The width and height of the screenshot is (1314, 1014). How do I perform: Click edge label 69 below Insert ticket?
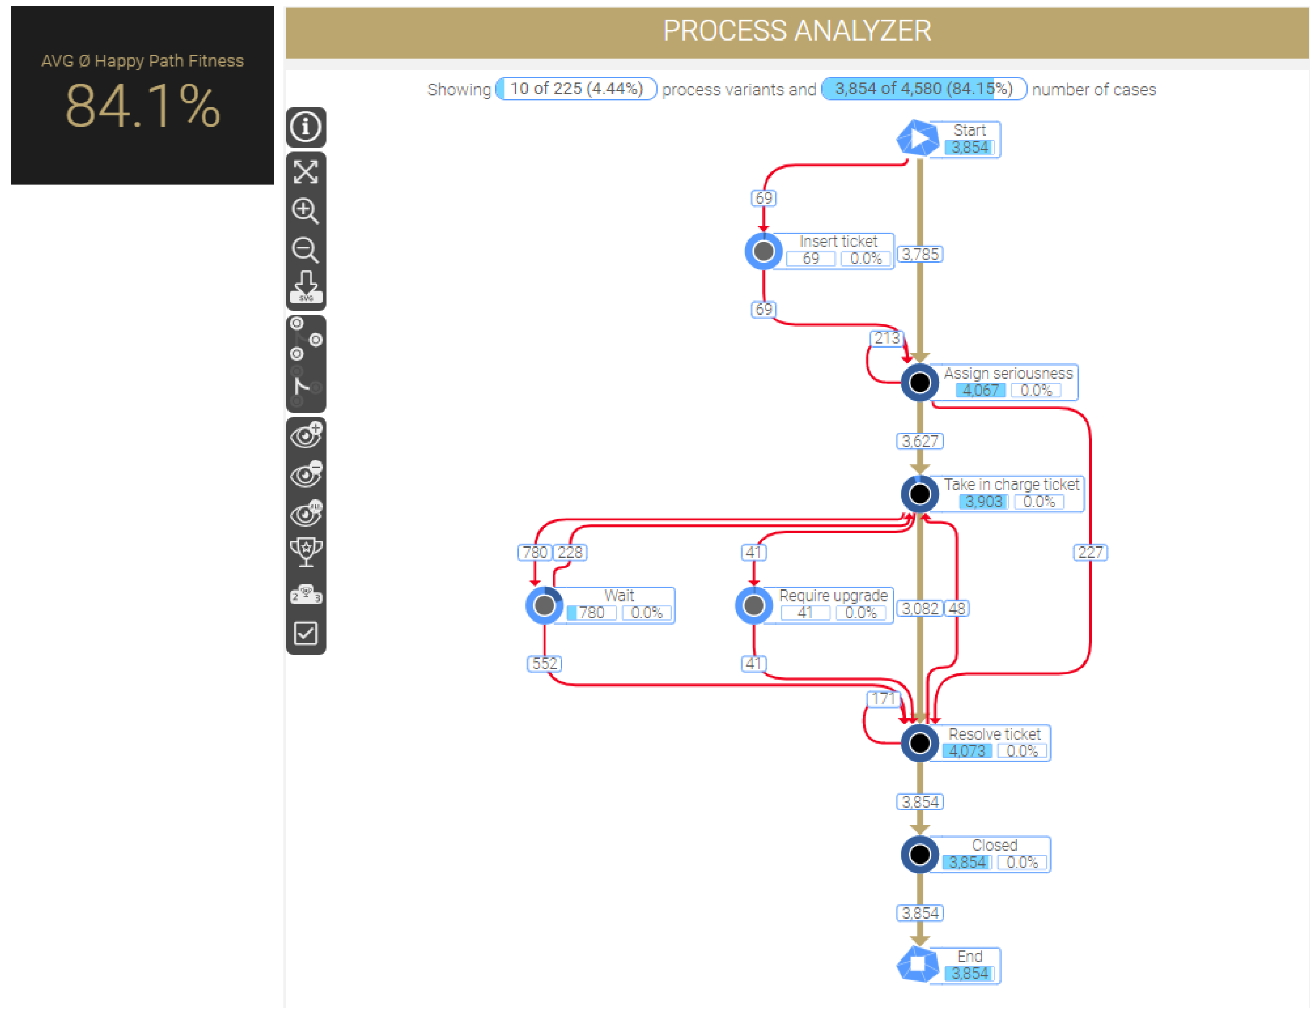pos(764,310)
